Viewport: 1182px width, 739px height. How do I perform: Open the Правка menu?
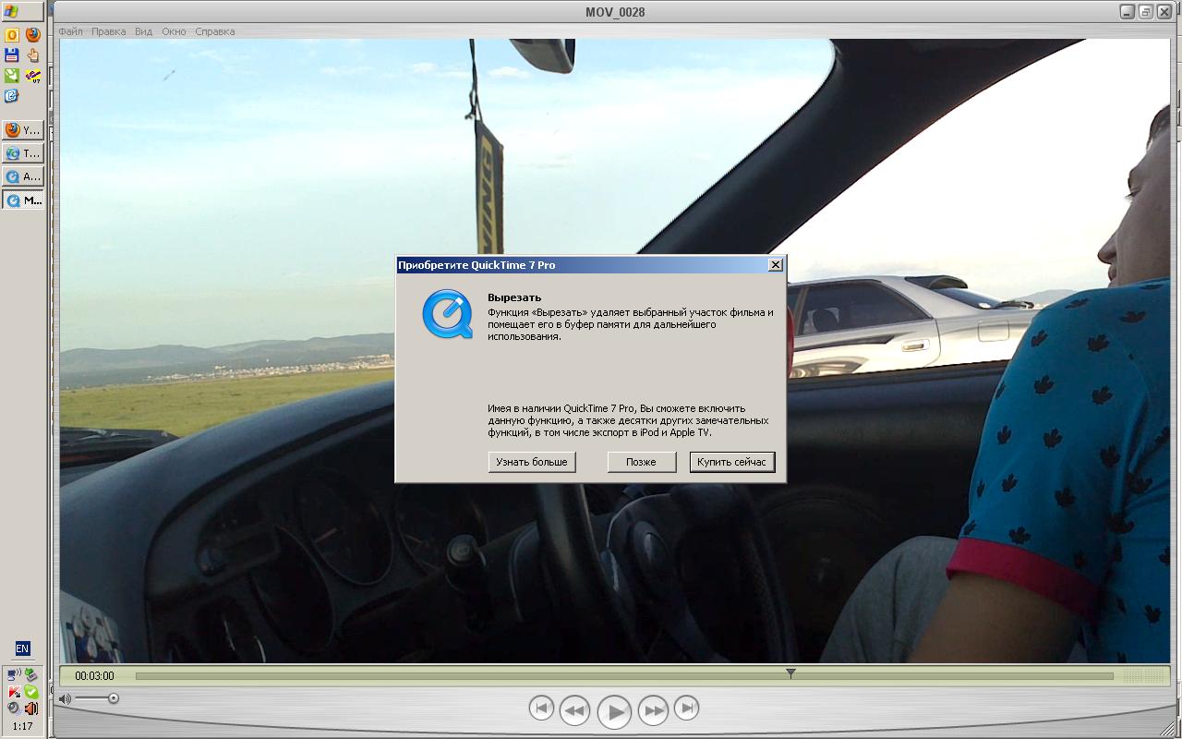click(108, 31)
